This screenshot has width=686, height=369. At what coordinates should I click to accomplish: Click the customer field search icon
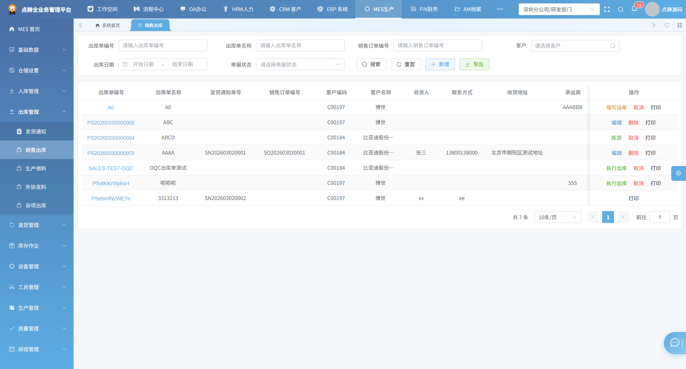[612, 46]
